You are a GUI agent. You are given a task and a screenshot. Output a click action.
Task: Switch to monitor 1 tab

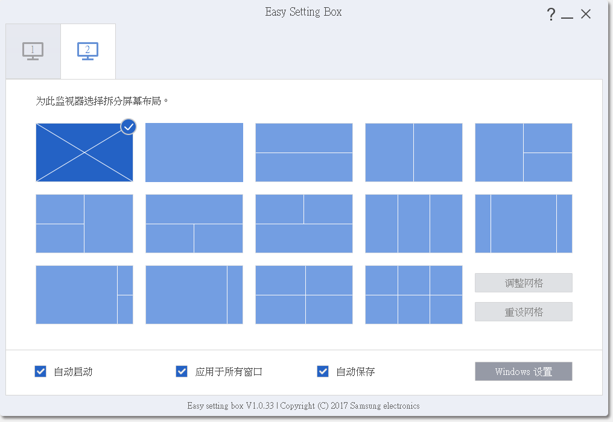click(x=33, y=51)
